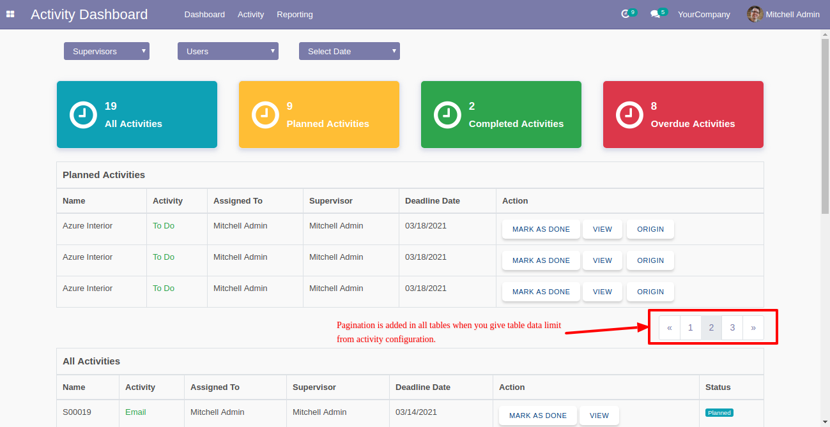Click Activity Dashboard title

point(89,14)
